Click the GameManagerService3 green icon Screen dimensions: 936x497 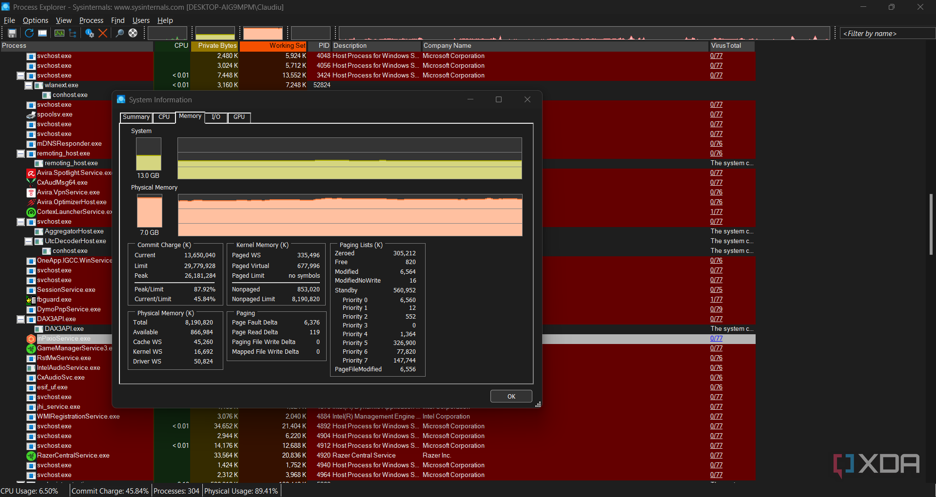[31, 348]
